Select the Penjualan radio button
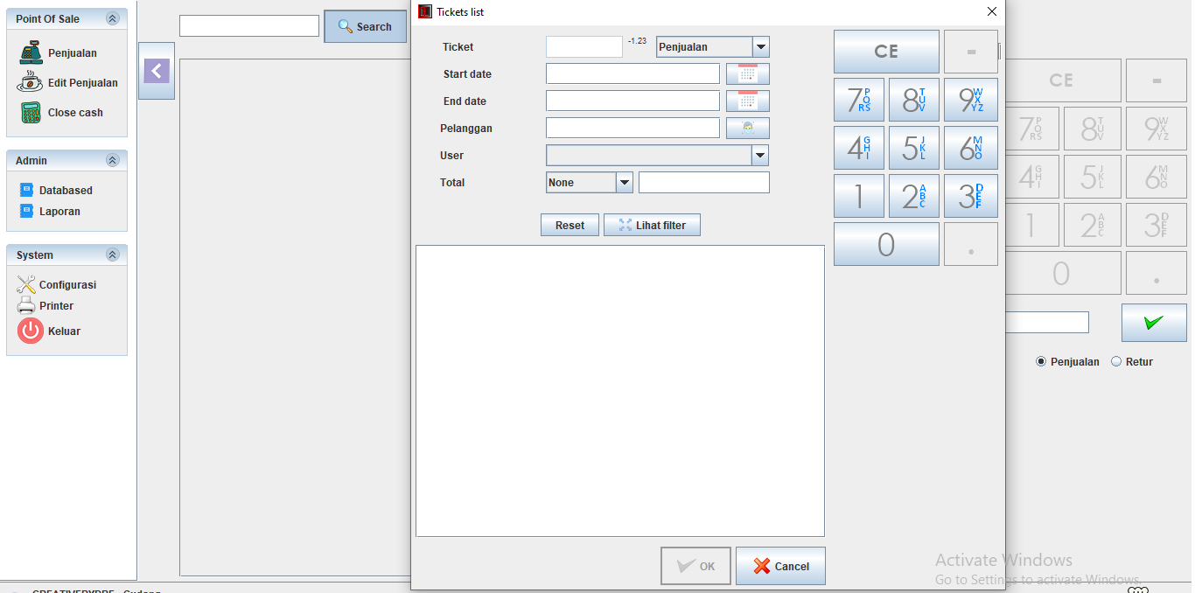The image size is (1195, 593). pos(1041,361)
